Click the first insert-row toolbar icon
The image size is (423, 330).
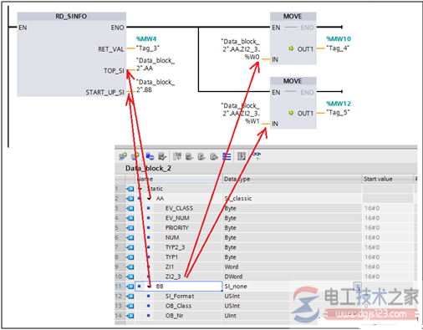pyautogui.click(x=123, y=156)
